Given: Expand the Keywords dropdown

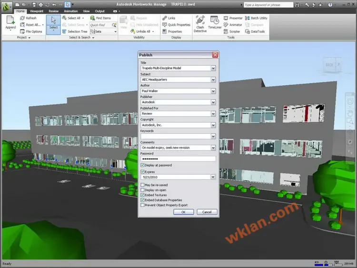Looking at the screenshot, I should pyautogui.click(x=213, y=136).
